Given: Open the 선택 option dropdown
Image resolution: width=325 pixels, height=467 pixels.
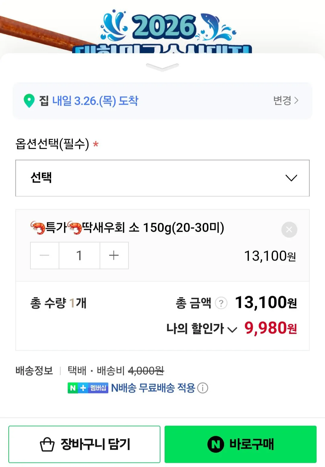Looking at the screenshot, I should point(162,178).
